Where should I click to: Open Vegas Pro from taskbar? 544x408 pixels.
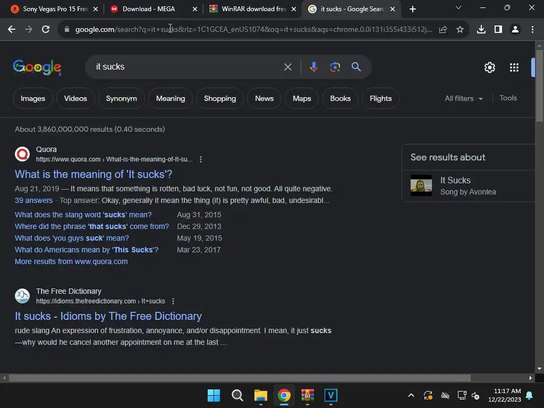[x=330, y=395]
